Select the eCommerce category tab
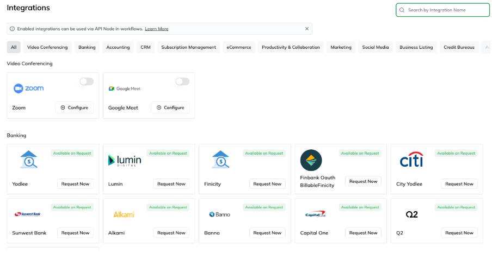The image size is (492, 254). tap(239, 47)
